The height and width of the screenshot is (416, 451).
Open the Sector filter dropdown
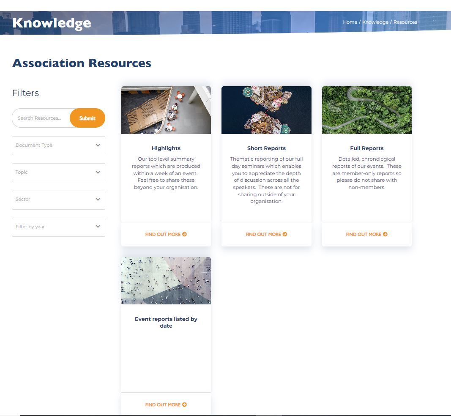coord(58,200)
